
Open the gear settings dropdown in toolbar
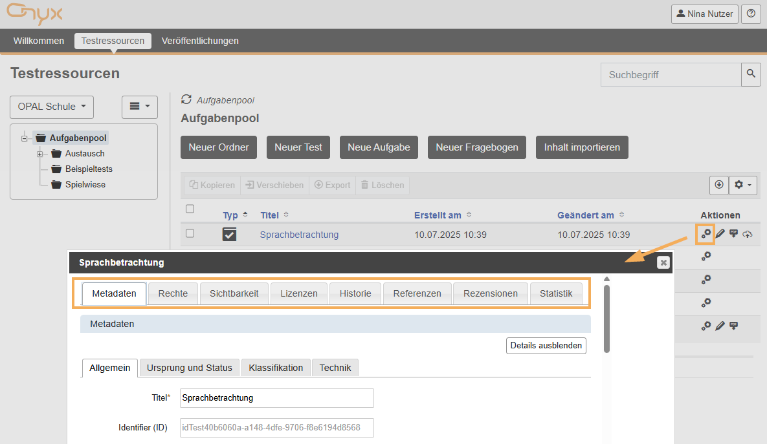click(742, 185)
